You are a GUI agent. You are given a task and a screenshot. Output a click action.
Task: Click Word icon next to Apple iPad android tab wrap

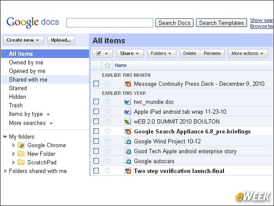pyautogui.click(x=128, y=112)
